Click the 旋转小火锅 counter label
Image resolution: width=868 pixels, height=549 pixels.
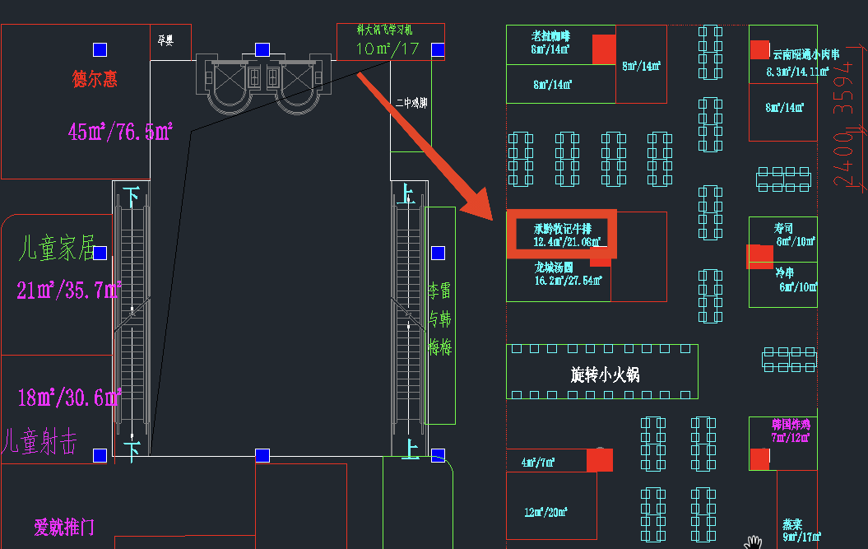point(605,375)
